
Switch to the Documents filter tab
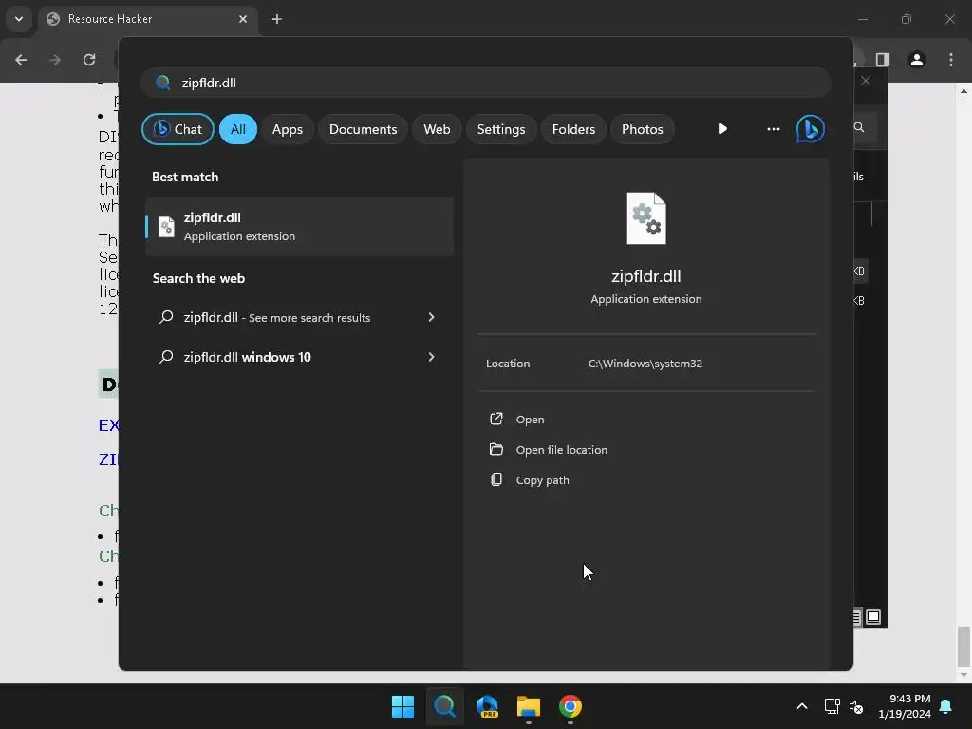coord(363,129)
